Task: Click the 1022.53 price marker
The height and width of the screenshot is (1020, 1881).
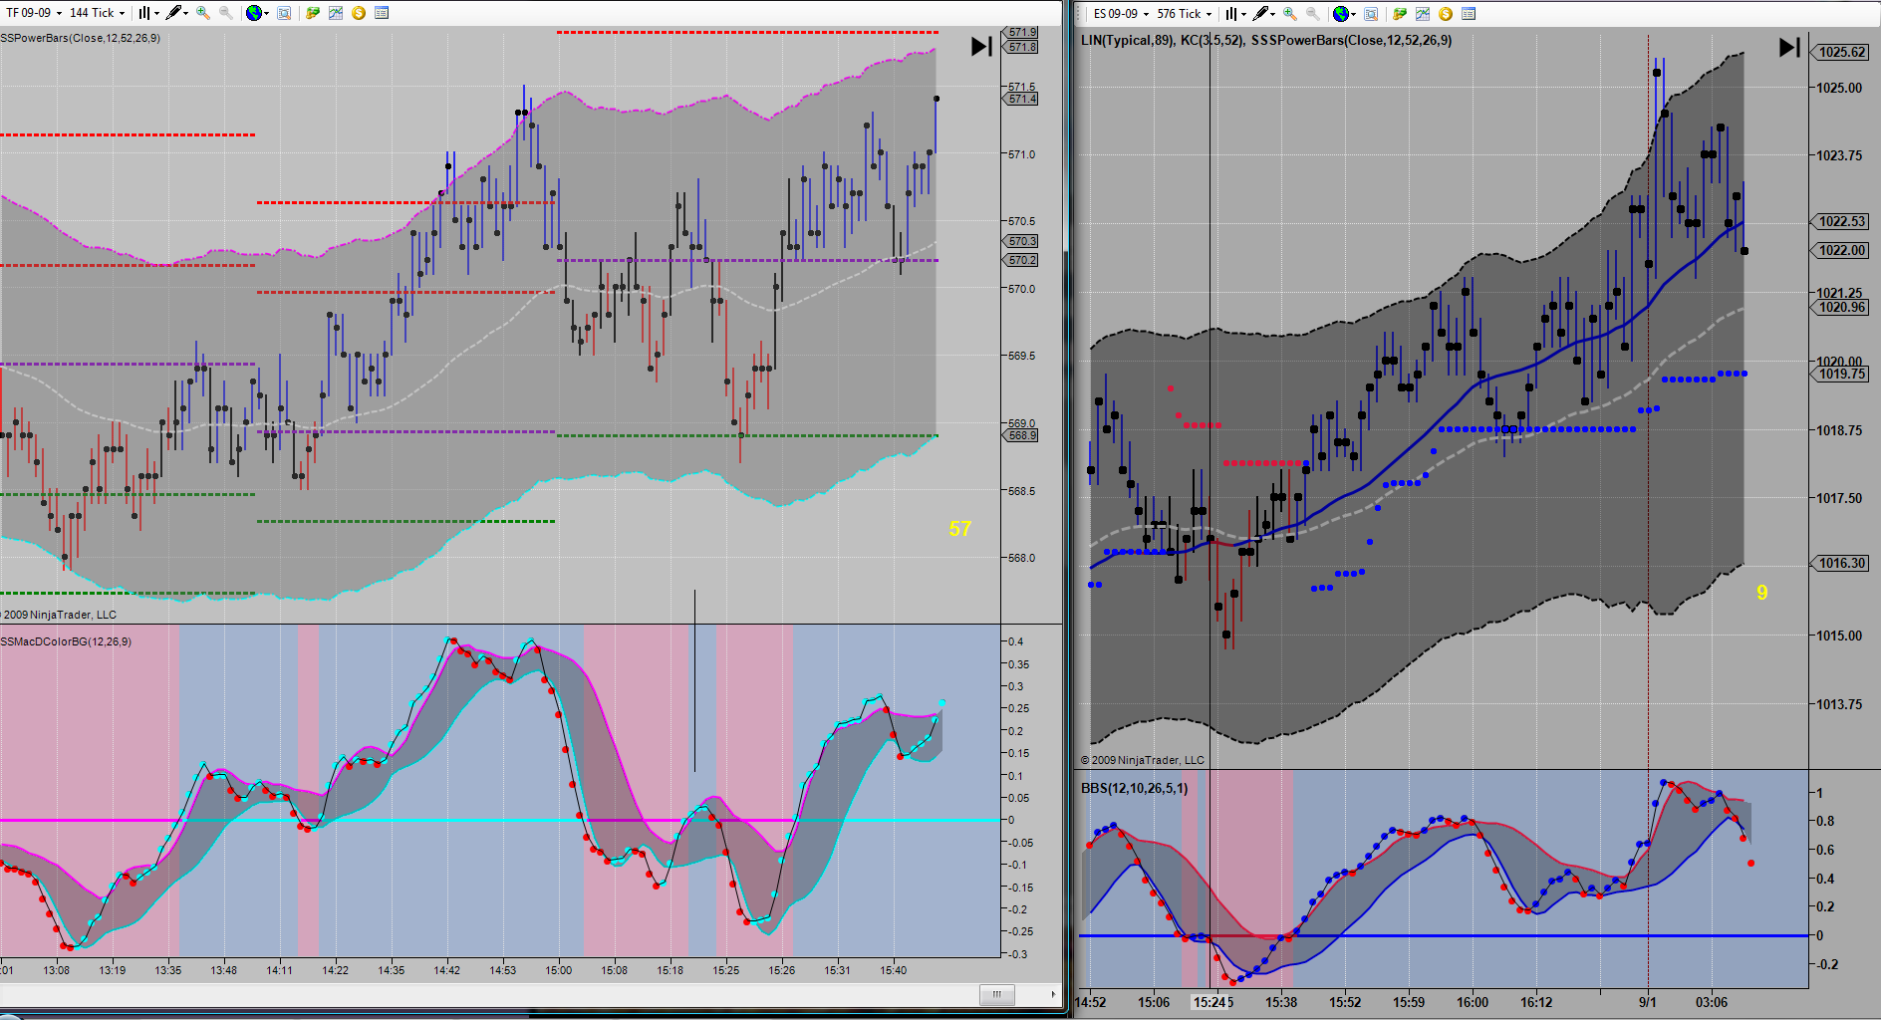Action: [x=1841, y=221]
